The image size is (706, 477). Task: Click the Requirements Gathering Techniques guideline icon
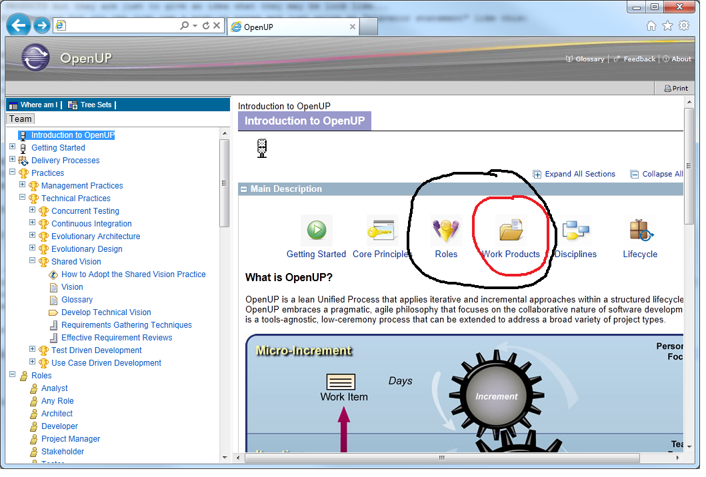(53, 325)
